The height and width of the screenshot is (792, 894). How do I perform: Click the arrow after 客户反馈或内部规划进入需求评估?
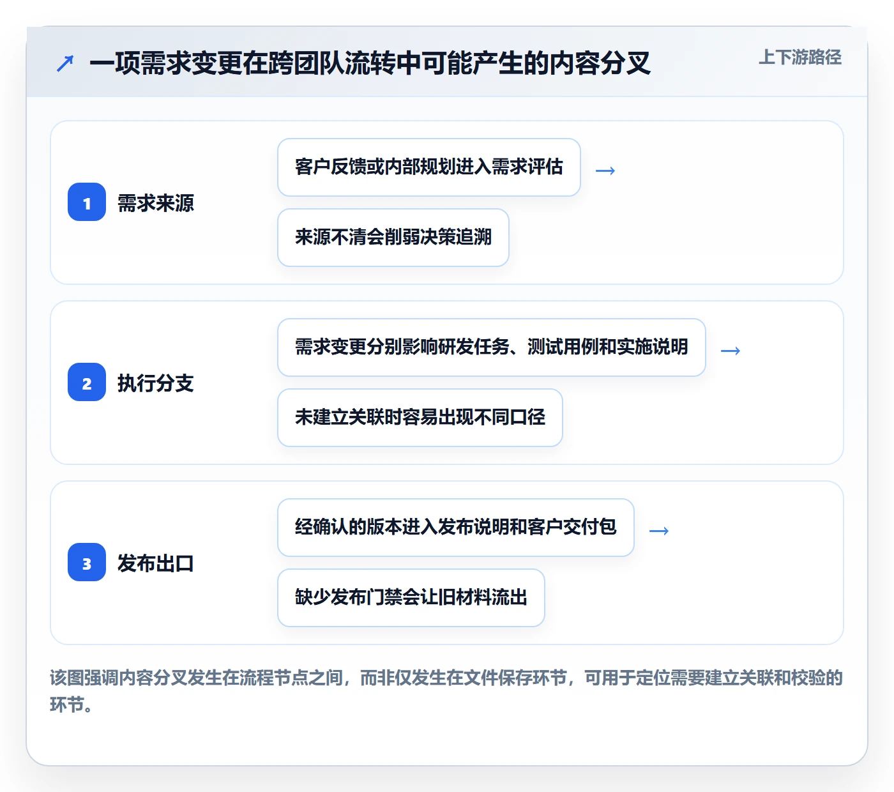click(605, 171)
